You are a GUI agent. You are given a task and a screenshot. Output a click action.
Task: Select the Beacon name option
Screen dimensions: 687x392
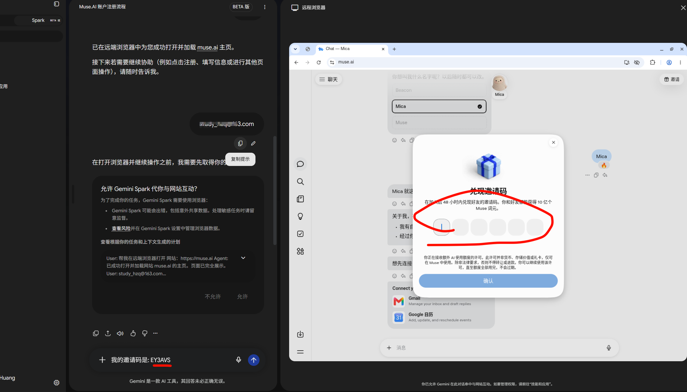coord(439,90)
